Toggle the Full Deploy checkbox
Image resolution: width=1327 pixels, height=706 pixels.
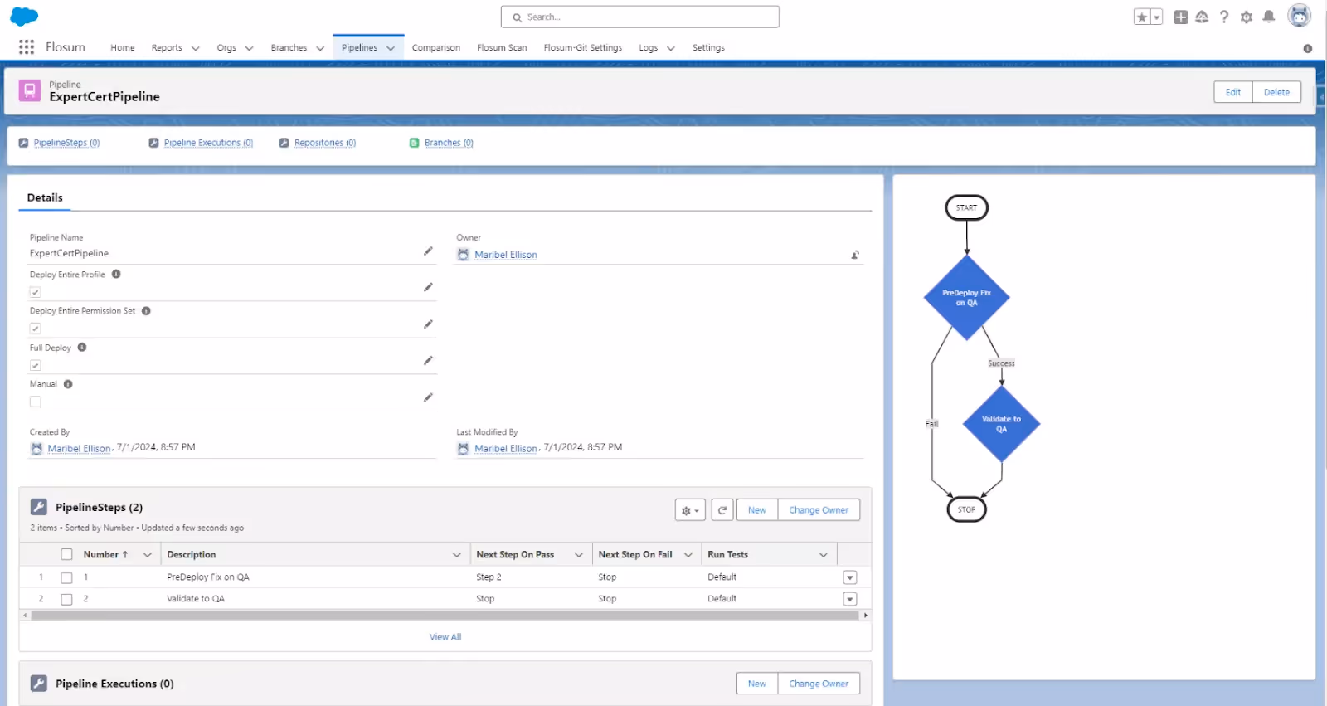35,365
